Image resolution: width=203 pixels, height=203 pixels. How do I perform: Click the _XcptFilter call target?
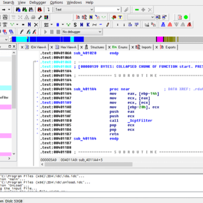140,121
